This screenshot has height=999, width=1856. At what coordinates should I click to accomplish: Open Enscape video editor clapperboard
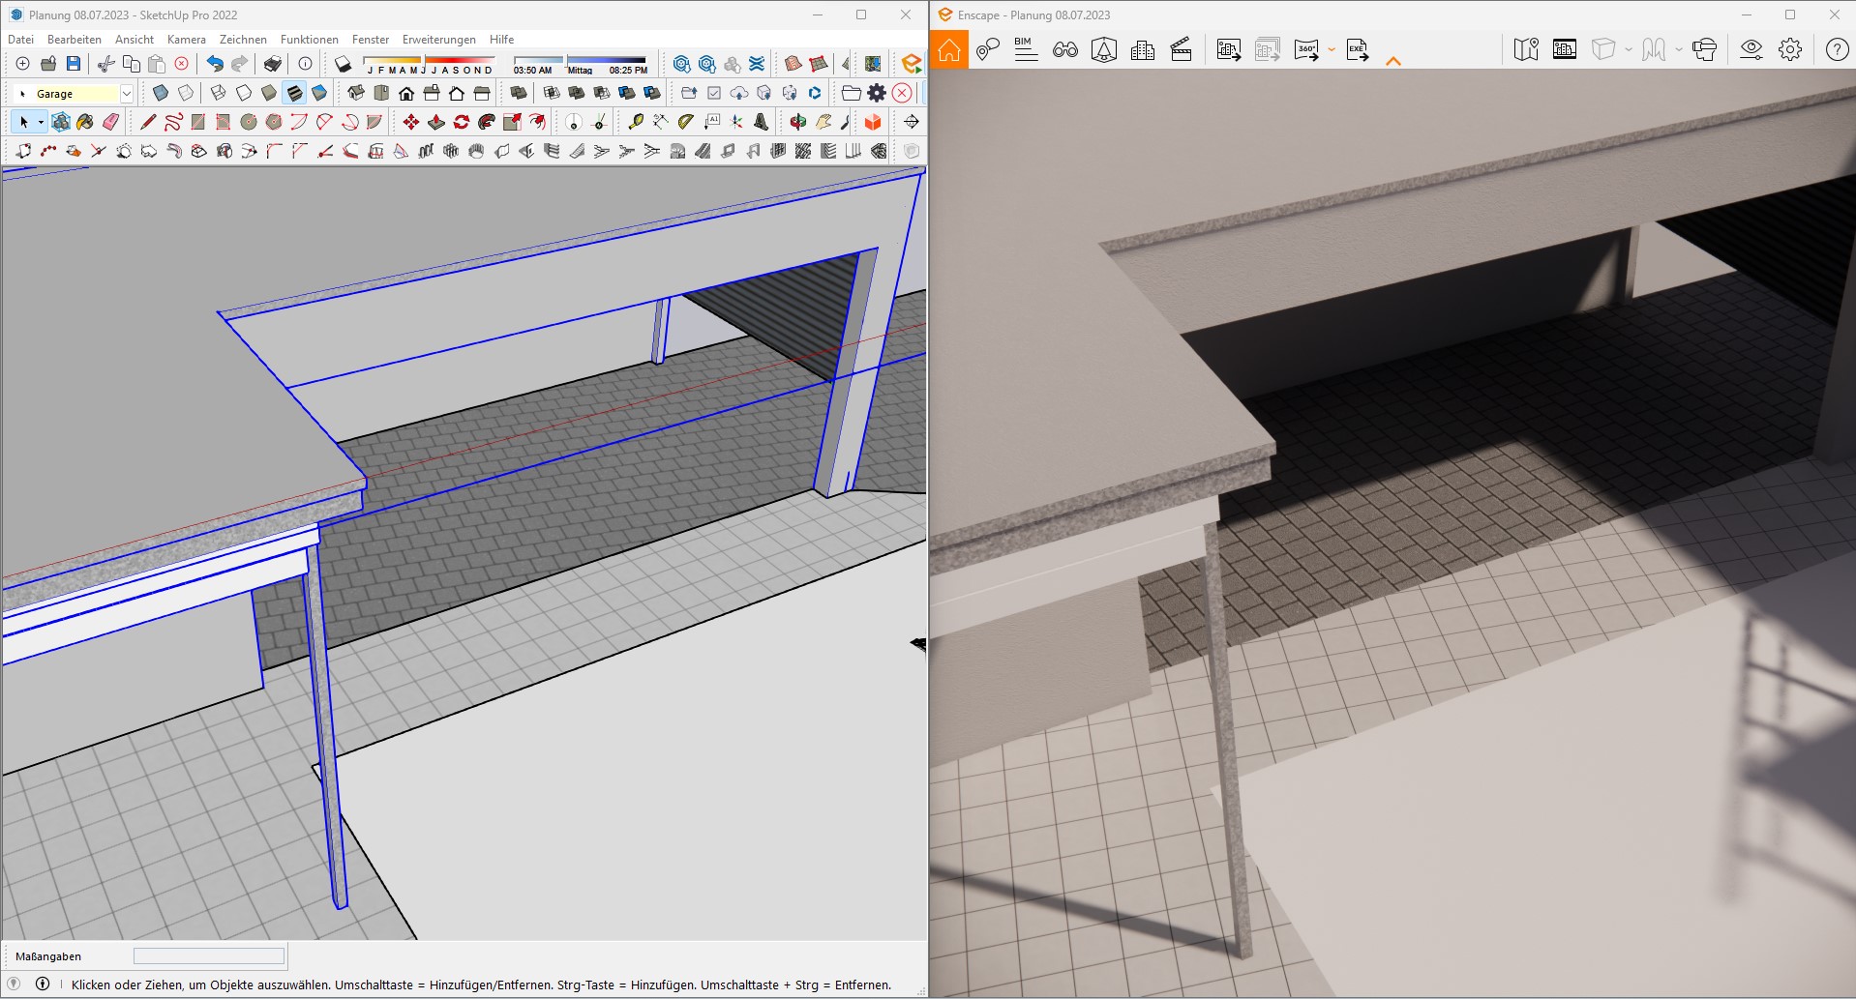1181,49
